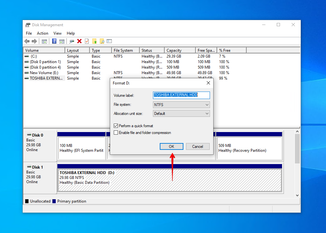Open the Help menu
326x233 pixels.
click(71, 33)
